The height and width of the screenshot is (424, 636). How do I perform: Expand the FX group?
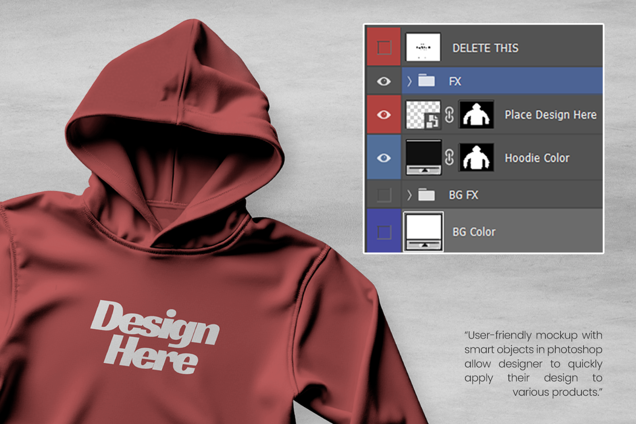click(409, 81)
